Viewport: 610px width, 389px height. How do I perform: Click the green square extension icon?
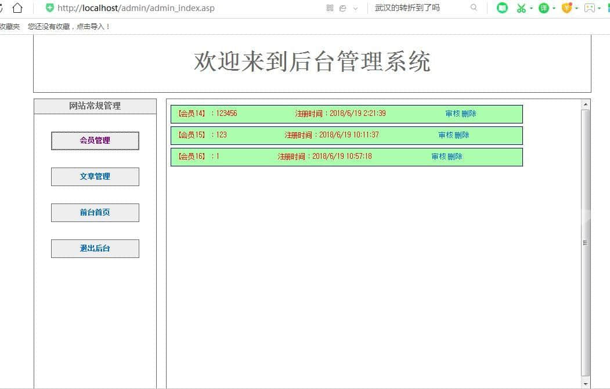502,8
